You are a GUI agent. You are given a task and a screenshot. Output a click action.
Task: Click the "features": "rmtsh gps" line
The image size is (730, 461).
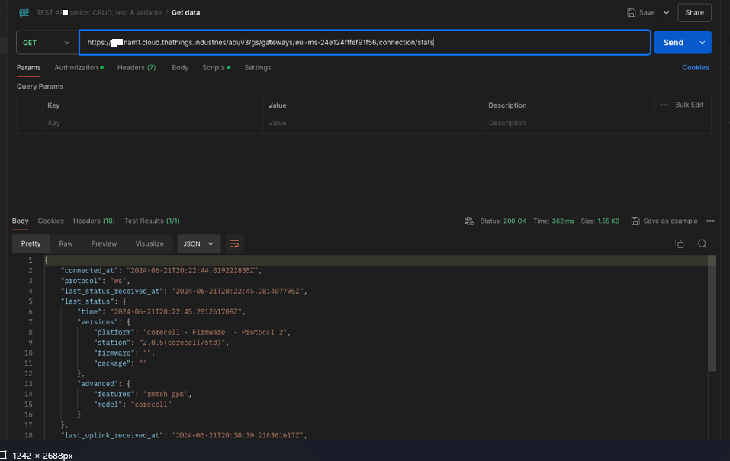pos(143,394)
